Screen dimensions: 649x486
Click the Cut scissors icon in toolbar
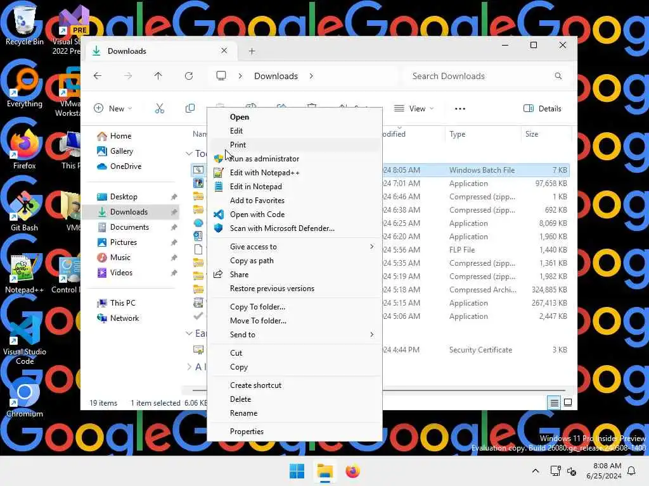[x=159, y=109]
